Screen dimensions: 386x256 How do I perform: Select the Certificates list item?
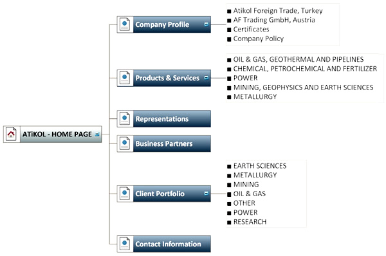[x=251, y=30]
